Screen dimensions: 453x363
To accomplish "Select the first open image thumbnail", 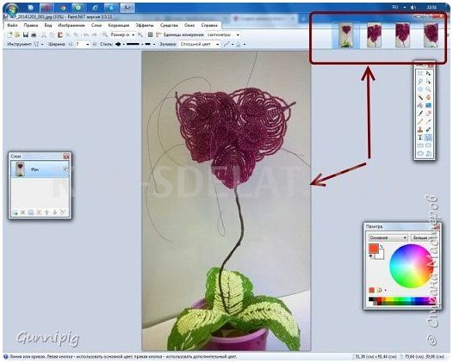I will click(346, 36).
